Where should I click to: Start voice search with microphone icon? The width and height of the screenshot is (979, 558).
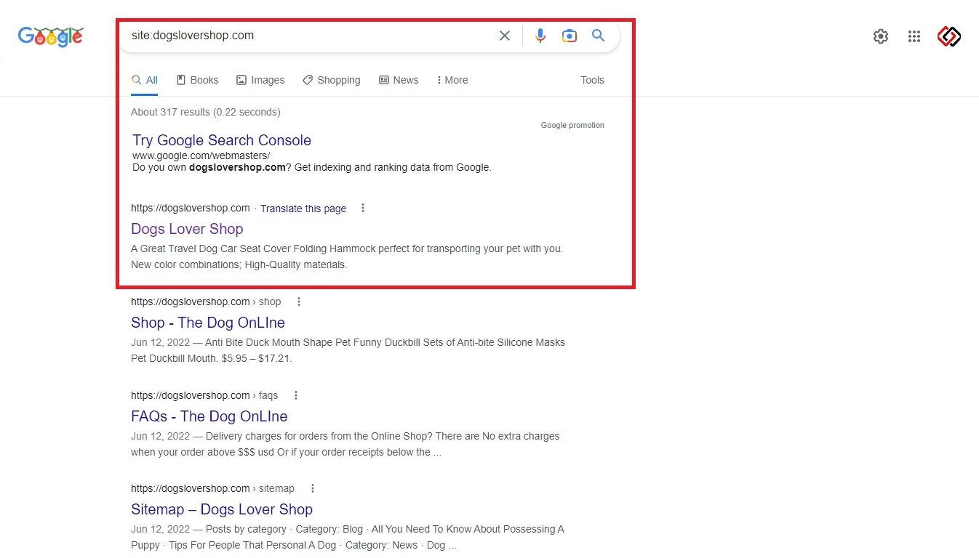[x=540, y=36]
